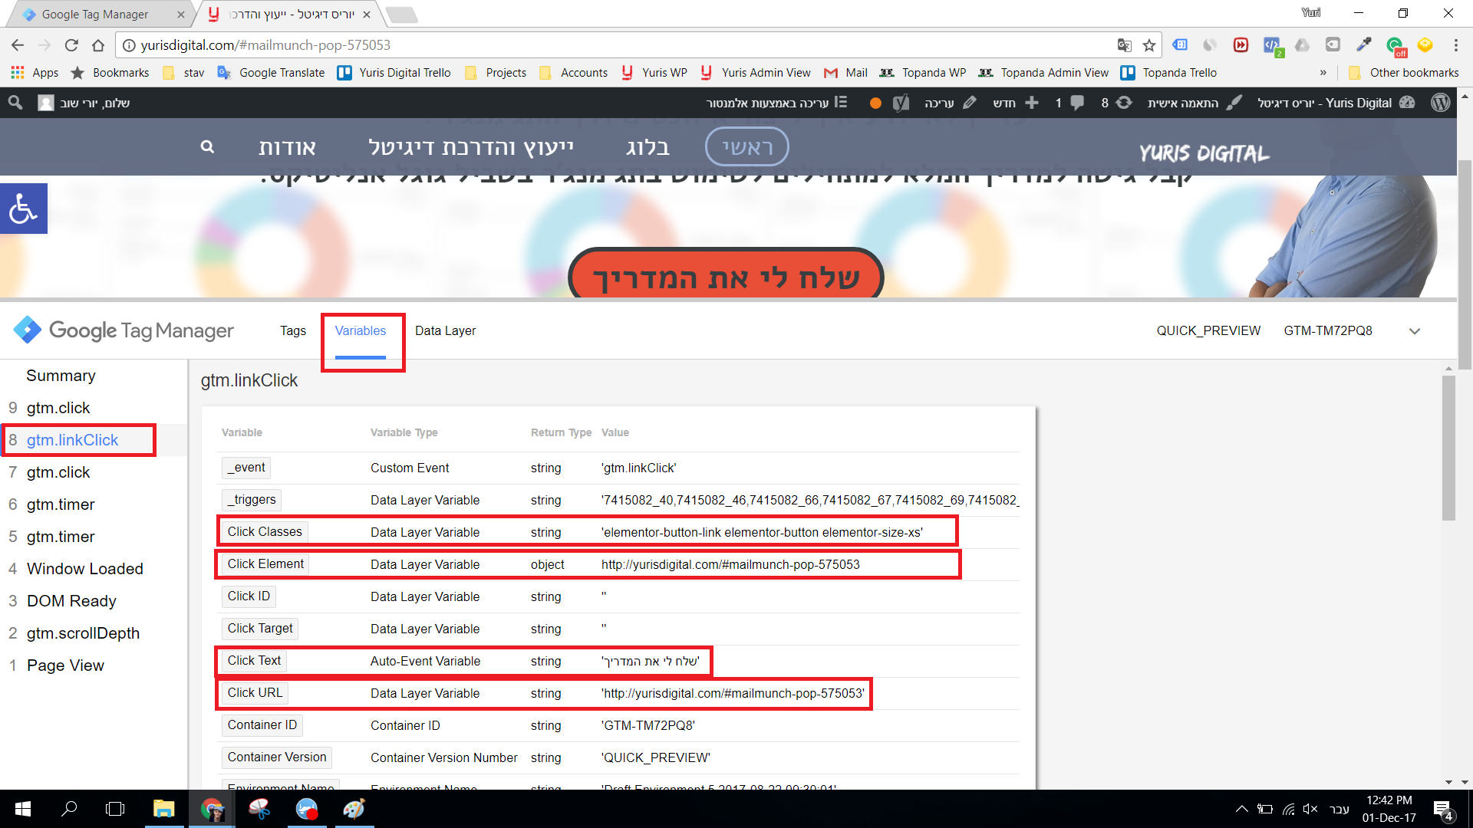Go to browser home page
Viewport: 1473px width, 828px height.
click(x=98, y=45)
